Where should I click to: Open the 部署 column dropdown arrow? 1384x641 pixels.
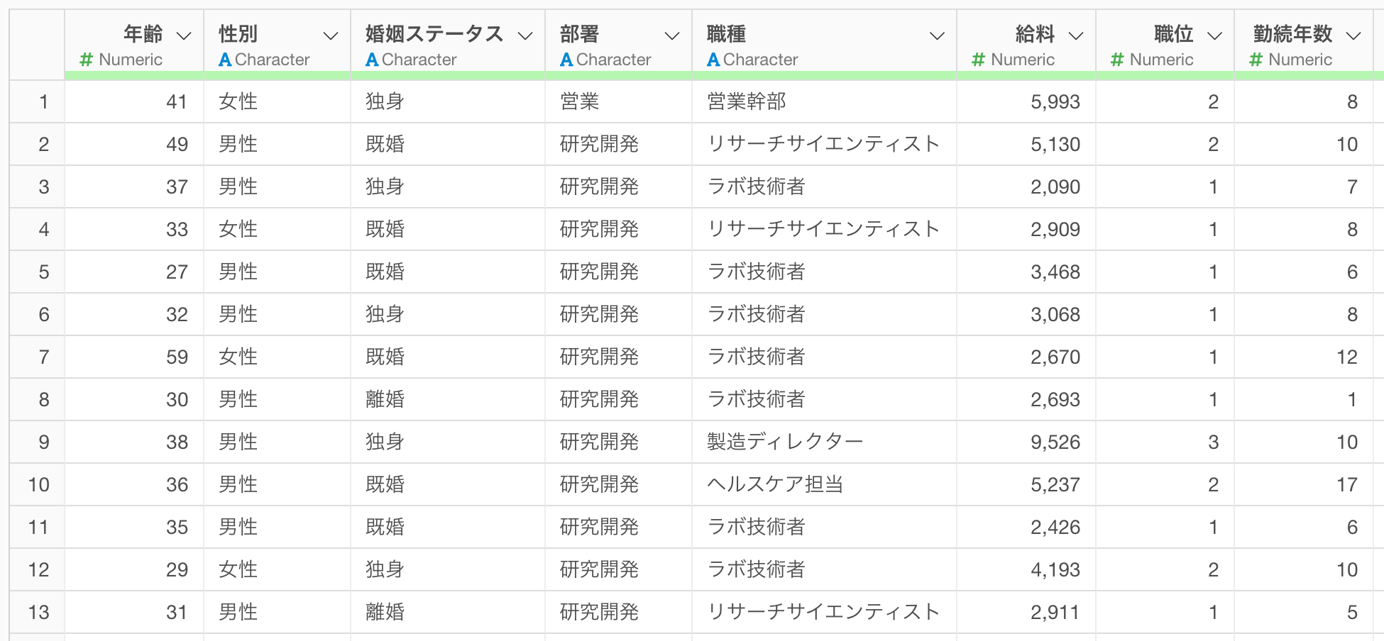672,35
